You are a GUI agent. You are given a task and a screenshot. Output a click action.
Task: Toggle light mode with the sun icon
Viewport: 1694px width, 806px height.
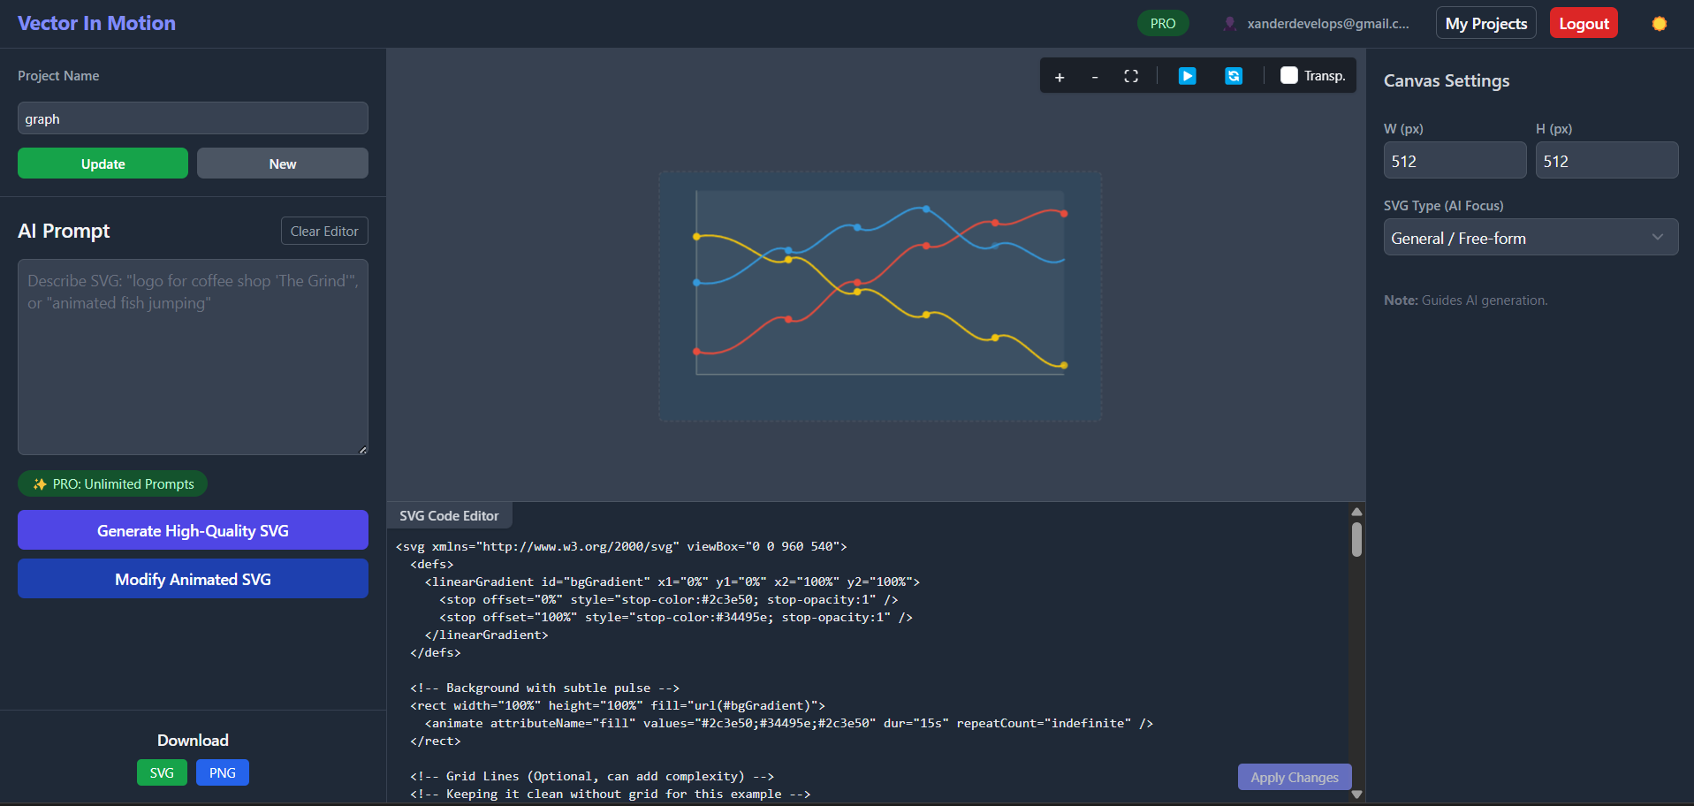coord(1659,24)
